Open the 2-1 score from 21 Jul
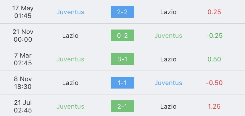245x116 pixels. point(122,106)
